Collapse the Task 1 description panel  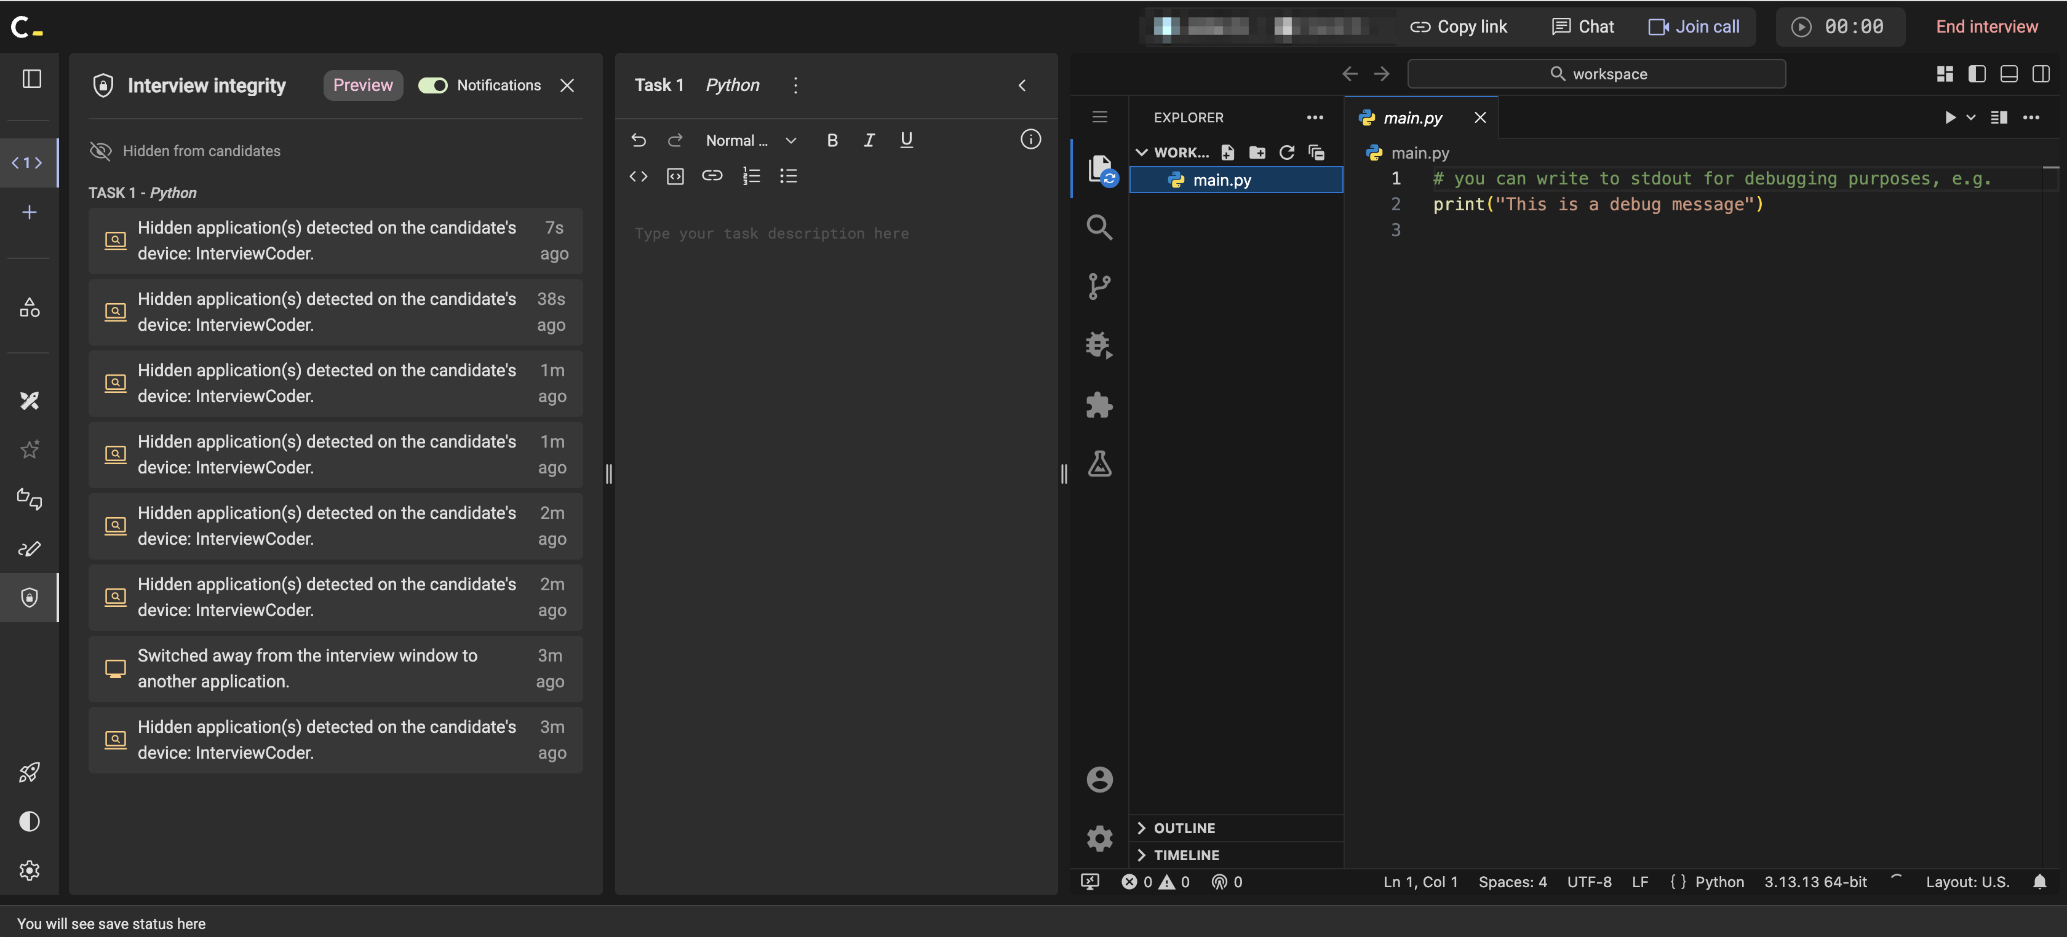1022,85
